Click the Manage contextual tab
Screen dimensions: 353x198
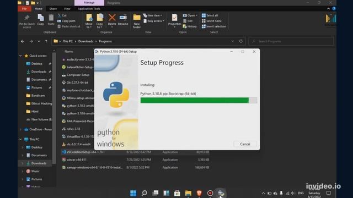click(89, 3)
